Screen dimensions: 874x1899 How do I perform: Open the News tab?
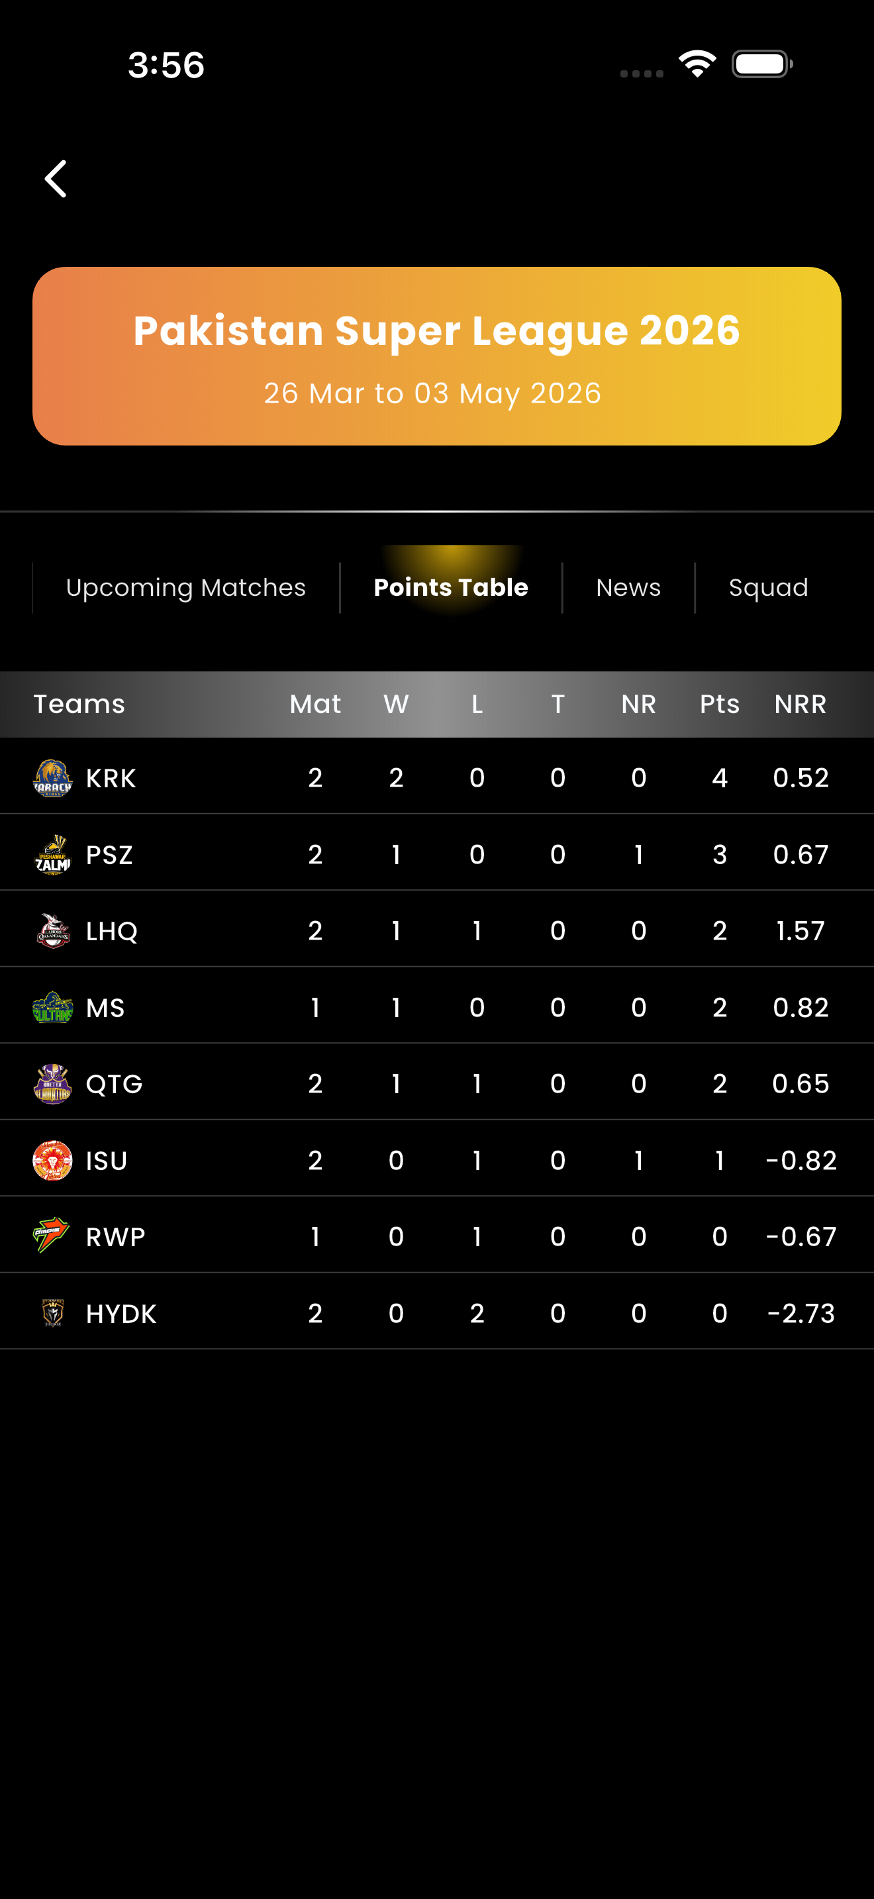coord(628,587)
